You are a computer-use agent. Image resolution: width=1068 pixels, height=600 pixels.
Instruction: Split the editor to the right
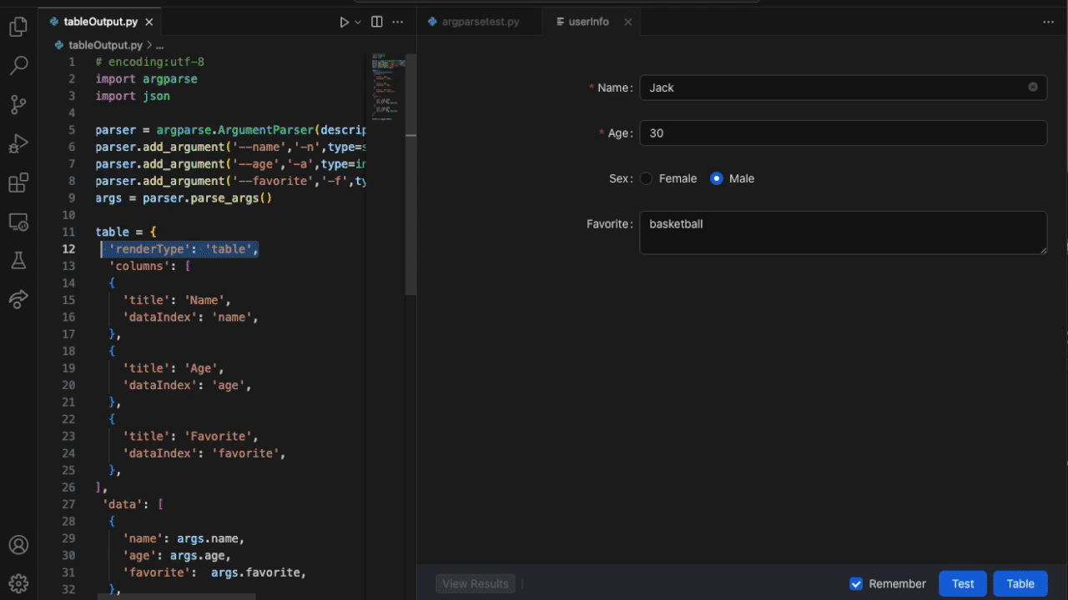[376, 22]
